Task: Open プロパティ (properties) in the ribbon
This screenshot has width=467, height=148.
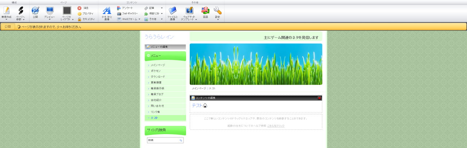Action: click(x=85, y=13)
